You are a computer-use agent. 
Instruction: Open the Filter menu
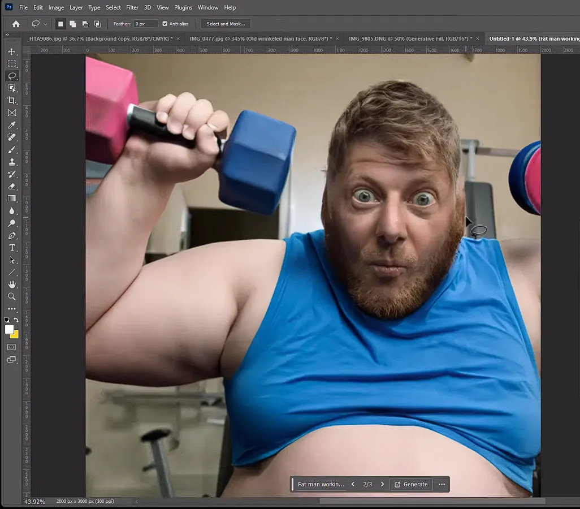click(x=132, y=7)
